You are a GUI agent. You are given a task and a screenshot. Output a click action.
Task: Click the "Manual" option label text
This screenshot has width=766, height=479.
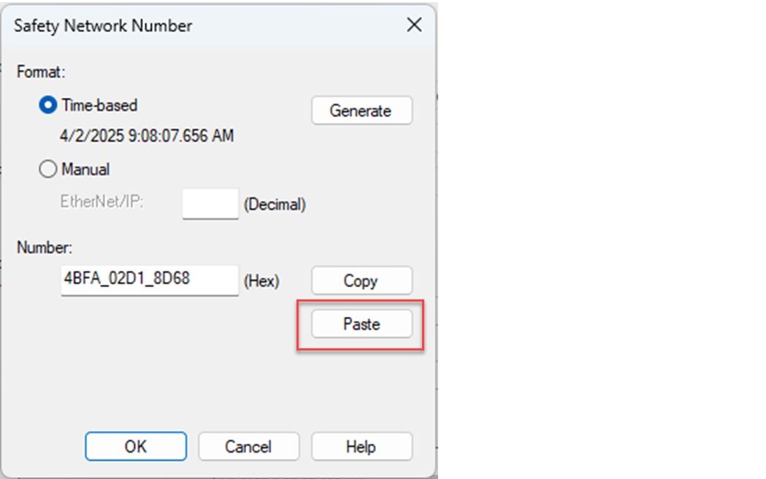(x=85, y=169)
